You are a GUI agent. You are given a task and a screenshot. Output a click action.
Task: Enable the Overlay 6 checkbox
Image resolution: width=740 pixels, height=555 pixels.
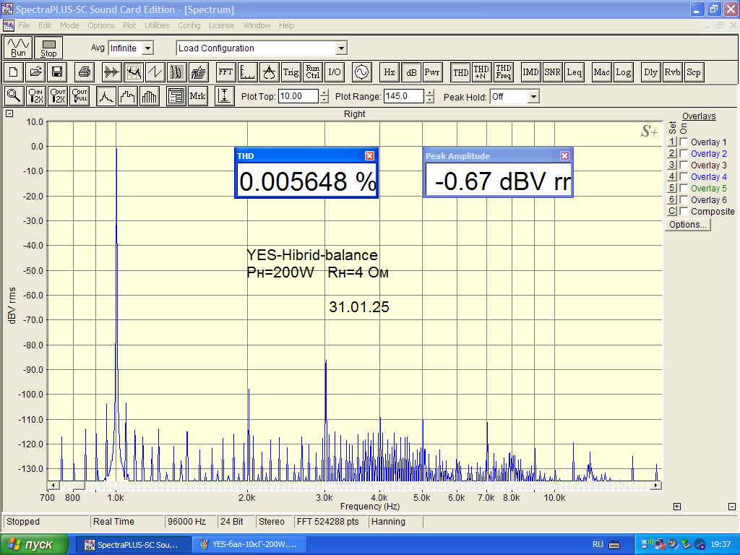[x=684, y=199]
